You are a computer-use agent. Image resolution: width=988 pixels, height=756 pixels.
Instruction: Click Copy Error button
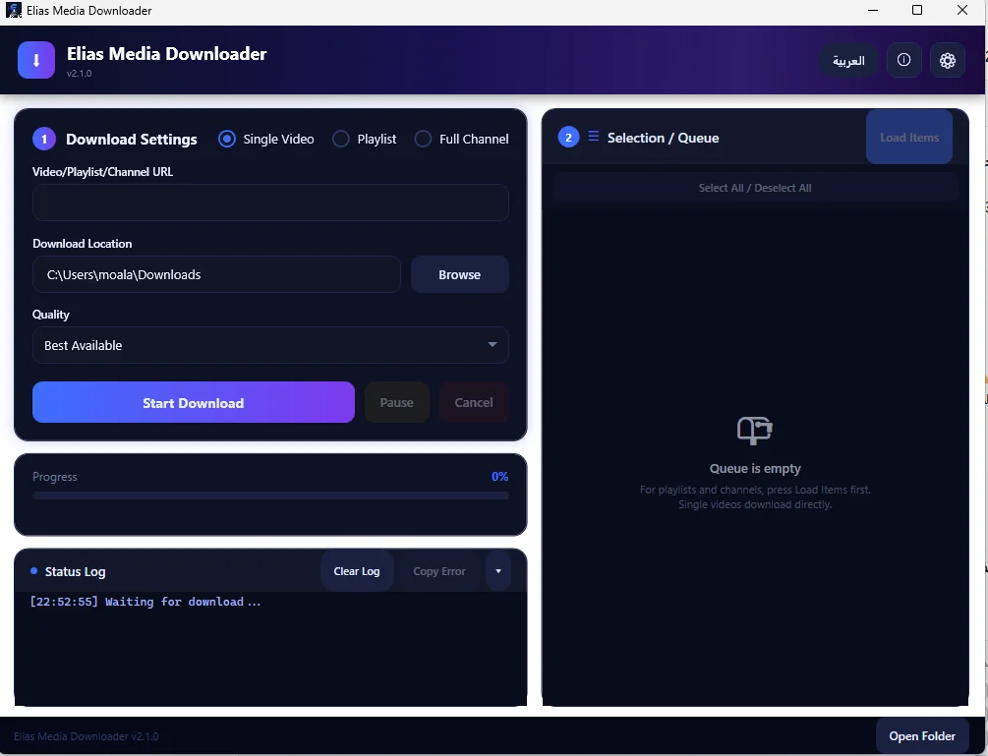[439, 571]
